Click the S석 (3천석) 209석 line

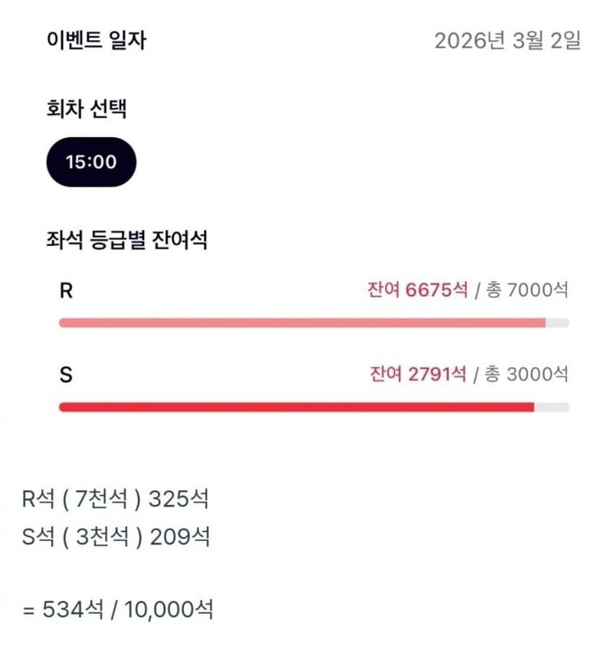point(116,537)
